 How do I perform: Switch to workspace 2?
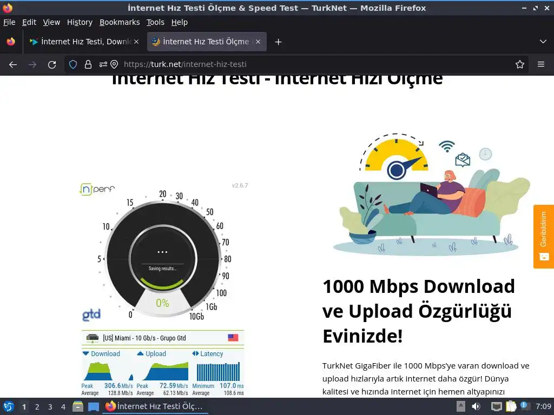pyautogui.click(x=37, y=407)
